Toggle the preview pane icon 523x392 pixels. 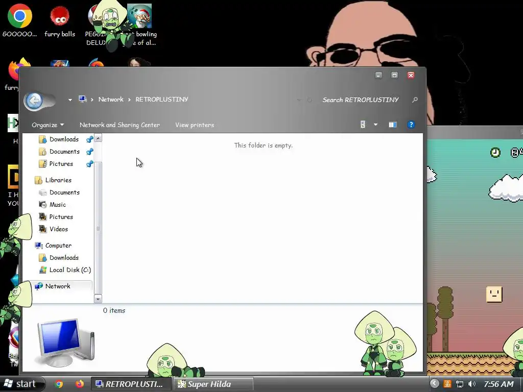point(393,125)
